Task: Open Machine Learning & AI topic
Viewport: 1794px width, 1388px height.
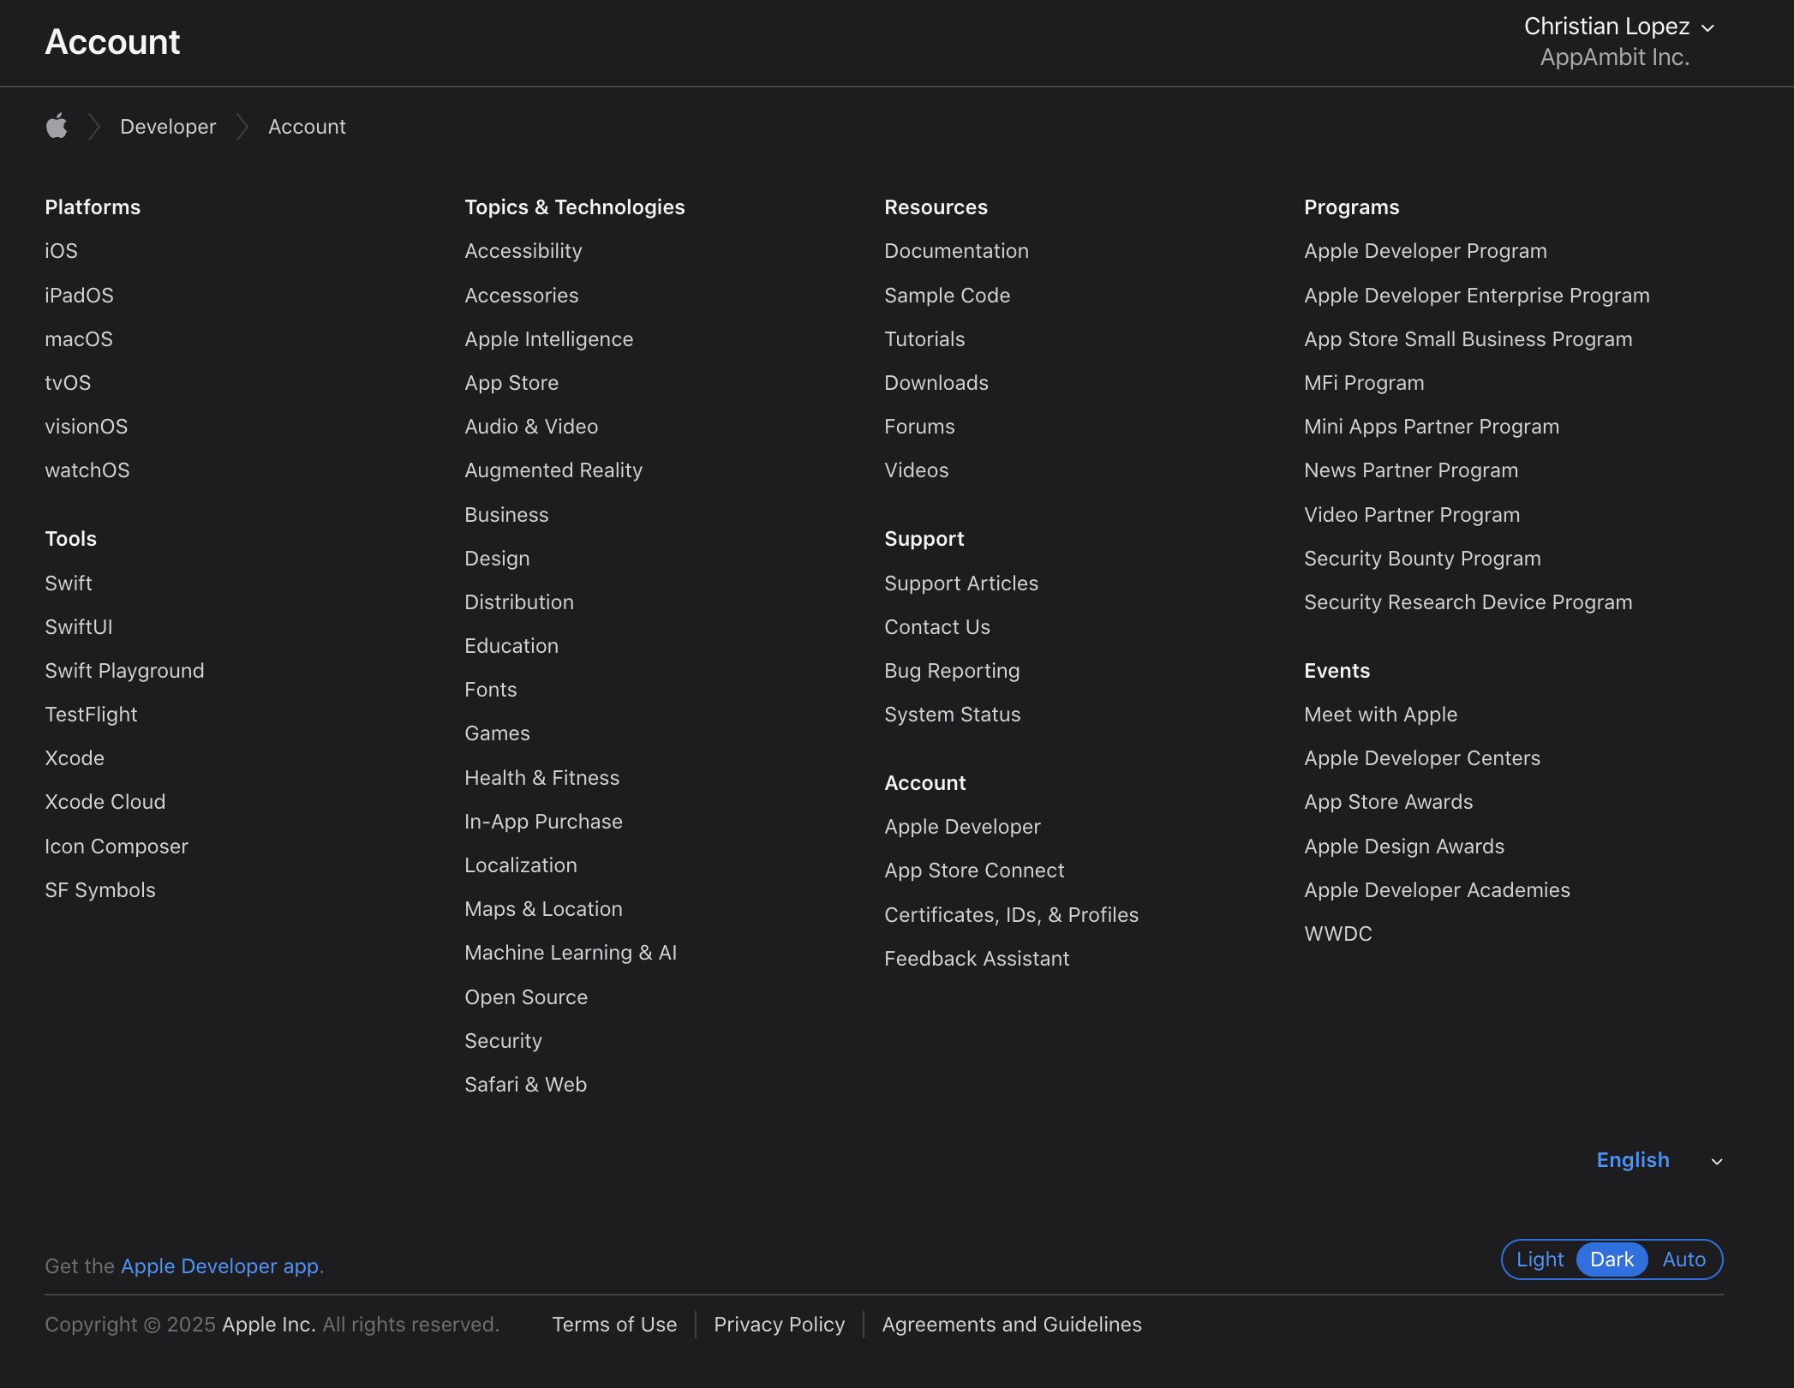Action: click(x=571, y=953)
